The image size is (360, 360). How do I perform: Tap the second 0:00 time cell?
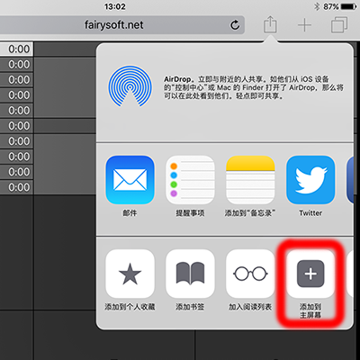16,64
